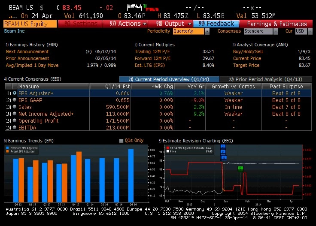Screen dimensions: 316x226
Task: Click the top blue stacked event marker
Action: (223, 147)
